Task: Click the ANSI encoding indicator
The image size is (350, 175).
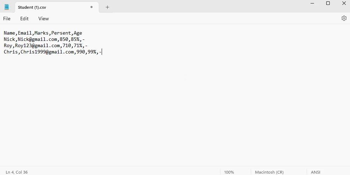Action: click(x=315, y=172)
